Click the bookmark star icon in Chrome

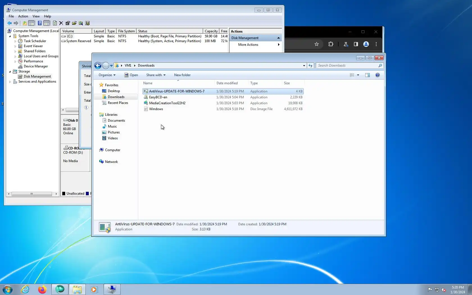click(317, 44)
